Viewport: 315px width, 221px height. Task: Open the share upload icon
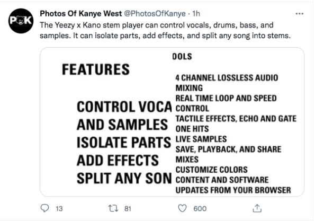[x=257, y=208]
